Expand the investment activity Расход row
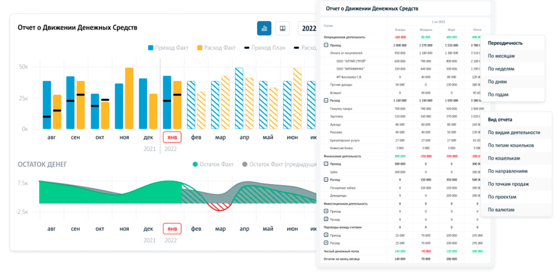 326,219
